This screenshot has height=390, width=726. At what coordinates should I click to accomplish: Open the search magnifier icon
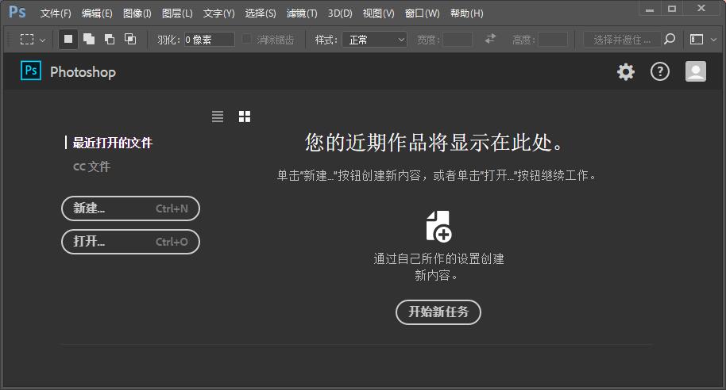click(x=670, y=40)
